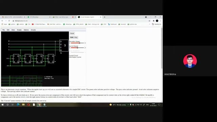The height and width of the screenshot is (122, 217).
Task: Click the Current Speed left arrow
Action: tap(70, 48)
